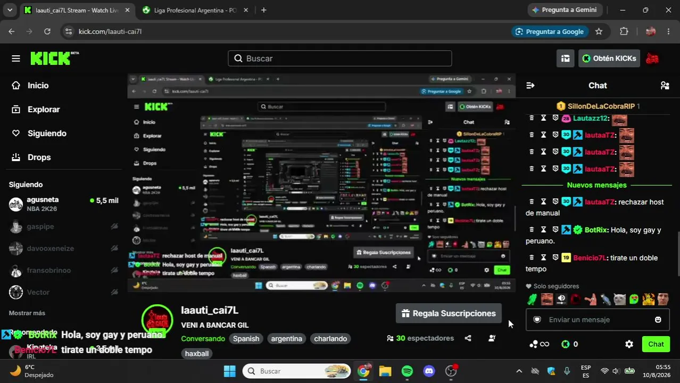The image size is (680, 383).
Task: Select the 'argentina' tag
Action: pyautogui.click(x=286, y=338)
